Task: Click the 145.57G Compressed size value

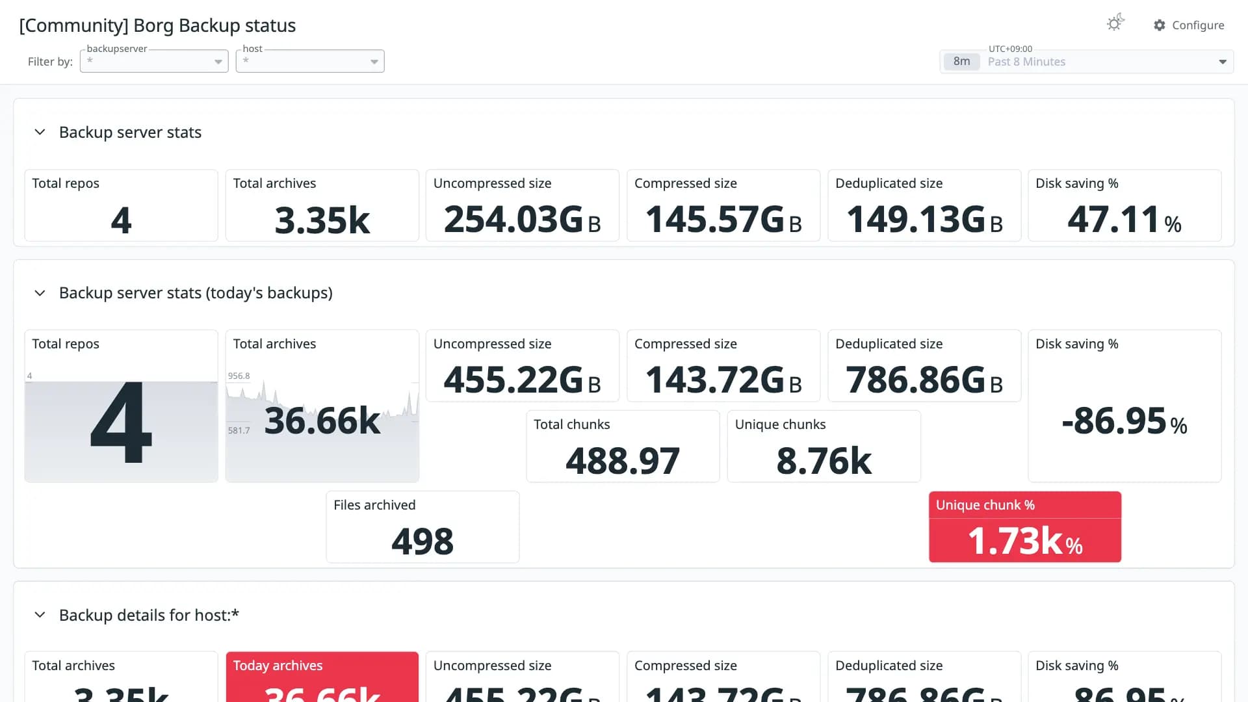Action: 723,220
